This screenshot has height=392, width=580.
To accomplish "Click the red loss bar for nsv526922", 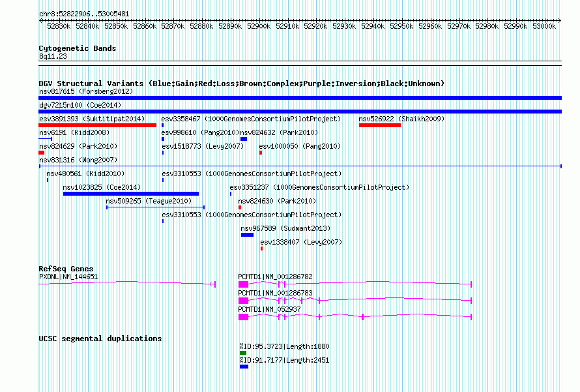I will (x=380, y=125).
